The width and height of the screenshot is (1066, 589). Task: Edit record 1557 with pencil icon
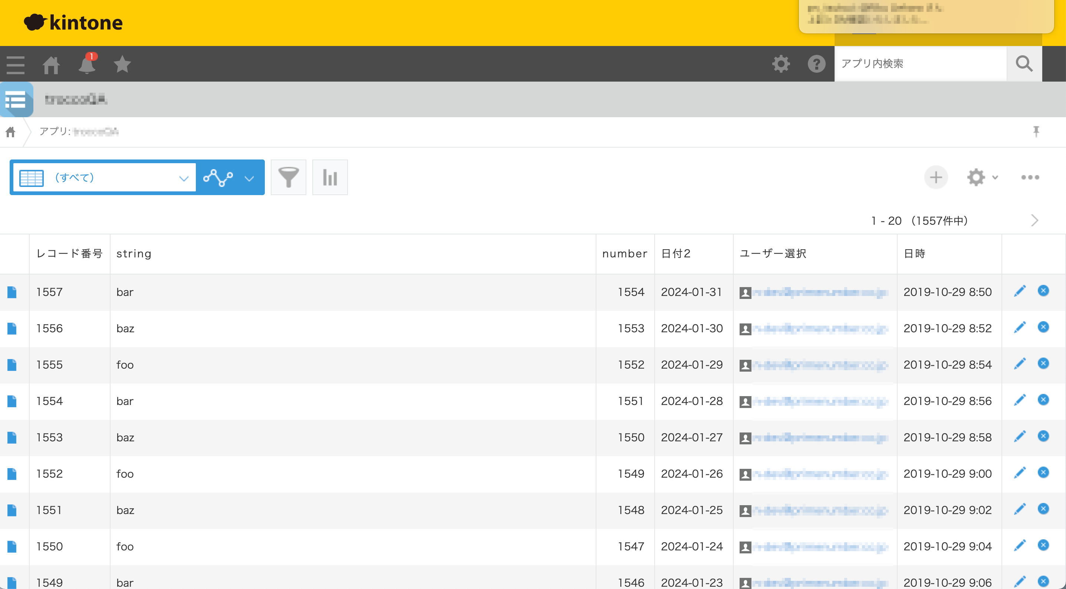[1020, 291]
